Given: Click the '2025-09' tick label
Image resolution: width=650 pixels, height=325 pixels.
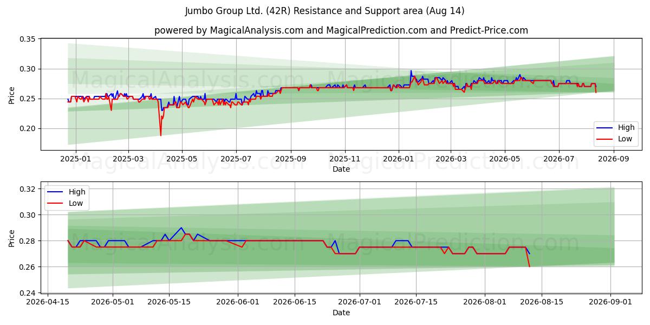Looking at the screenshot, I should (x=291, y=159).
